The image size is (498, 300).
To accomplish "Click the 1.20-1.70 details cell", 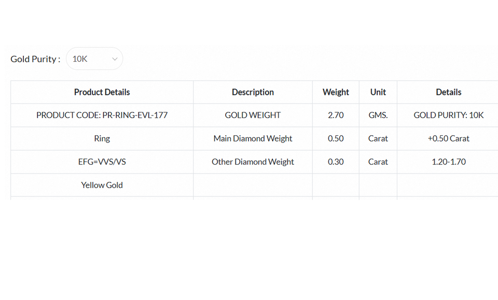I will coord(448,162).
